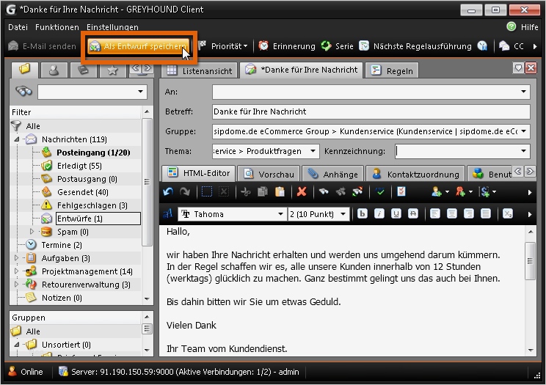Open the Kennzeichnung dropdown
Viewport: 546px width, 385px height.
click(524, 151)
